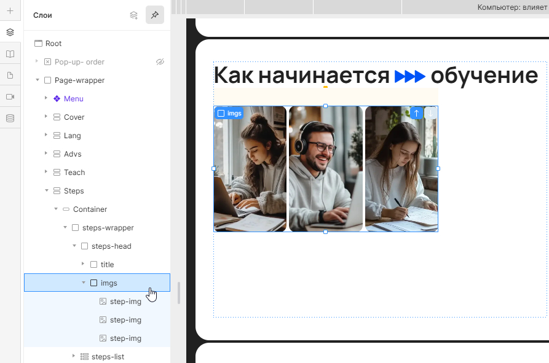Click the down arrow on imgs block
The image size is (549, 363).
point(430,113)
